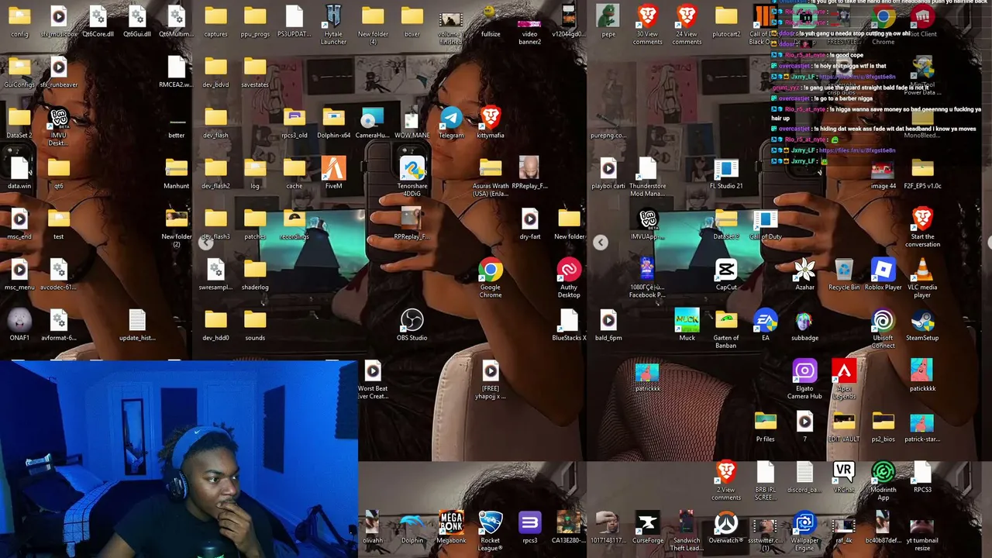Open the CapCut desktop icon

coord(726,270)
